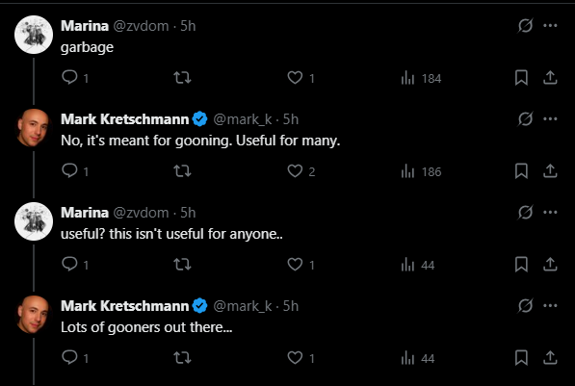Reply to Marina's "garbage" tweet
The height and width of the screenshot is (386, 575).
(x=69, y=77)
